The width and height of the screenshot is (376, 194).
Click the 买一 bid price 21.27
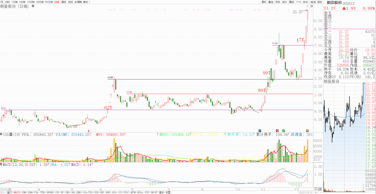[x=343, y=32]
